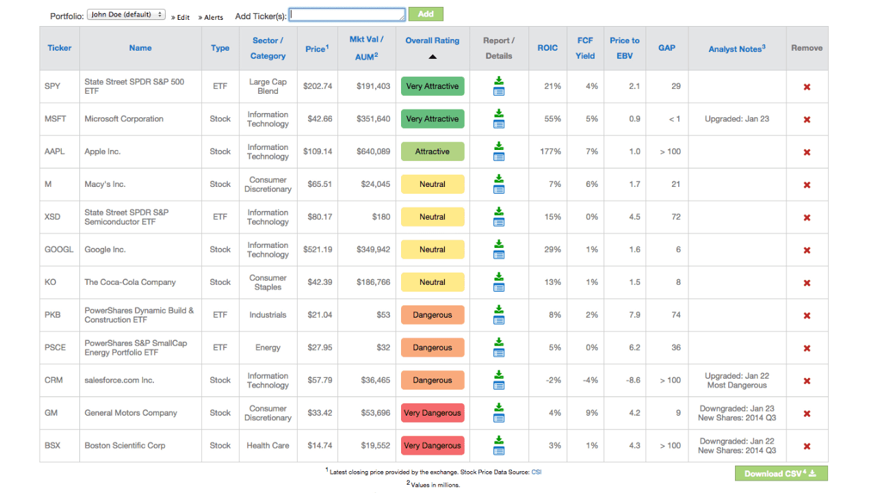Screen dimensions: 876x493
Task: Remove Apple Inc. from the portfolio
Action: click(807, 152)
